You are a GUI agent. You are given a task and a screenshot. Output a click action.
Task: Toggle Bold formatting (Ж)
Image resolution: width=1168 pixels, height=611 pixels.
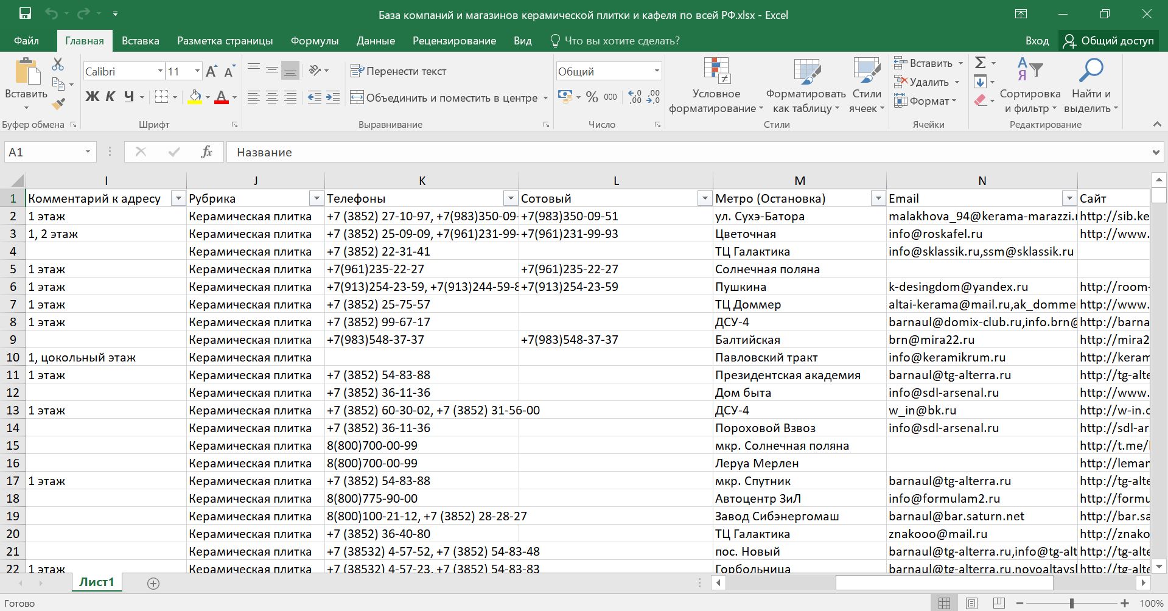pyautogui.click(x=92, y=97)
